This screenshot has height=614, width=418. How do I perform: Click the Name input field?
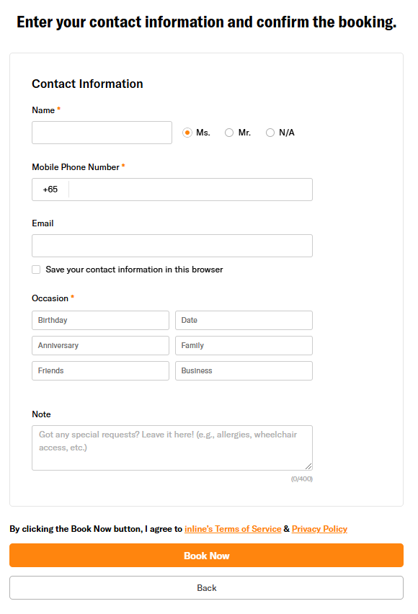[102, 133]
